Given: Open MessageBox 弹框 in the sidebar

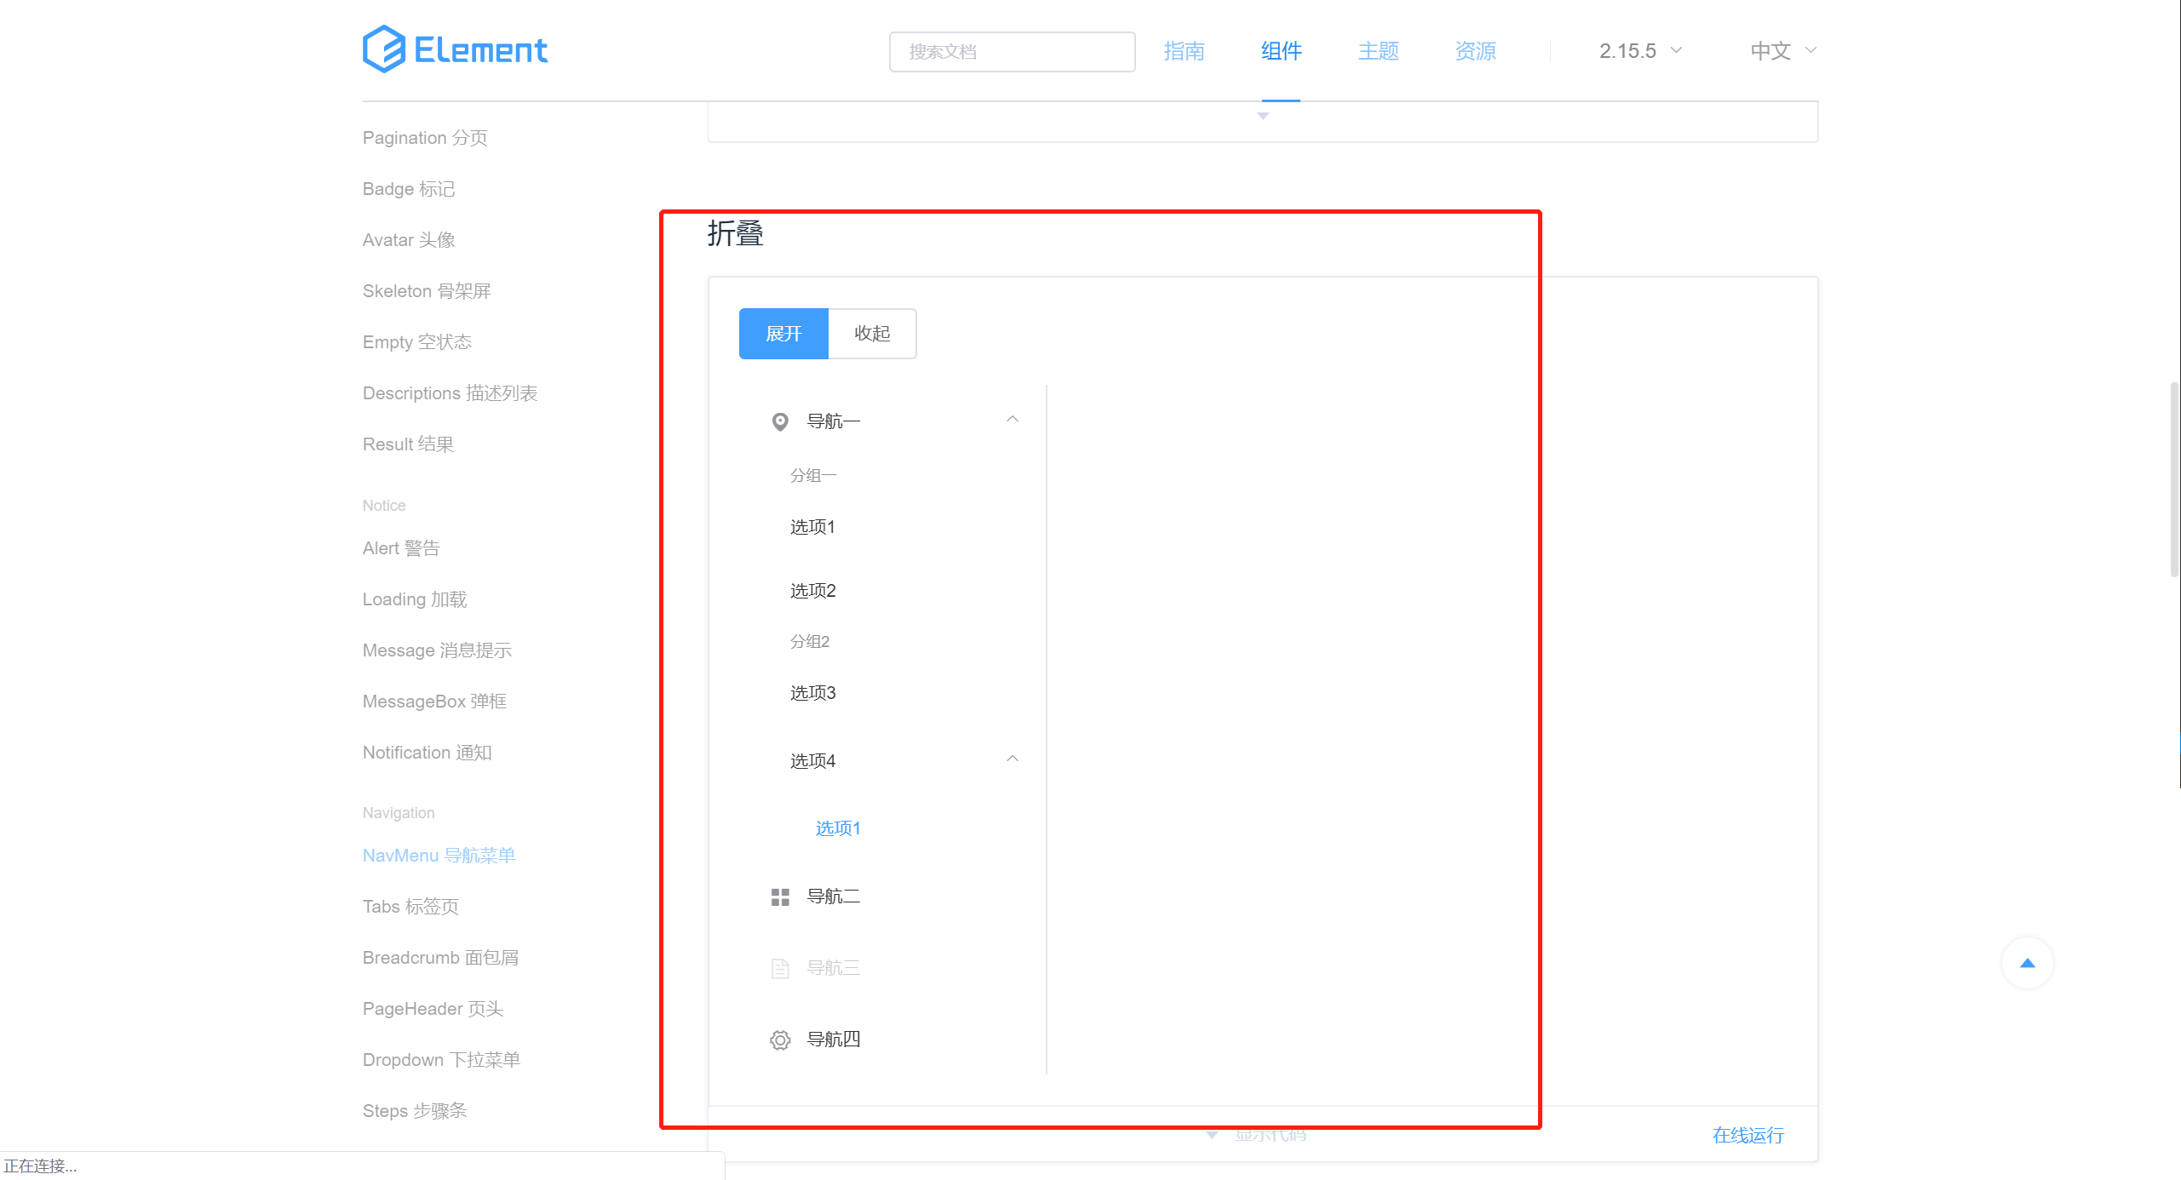Looking at the screenshot, I should (x=434, y=702).
